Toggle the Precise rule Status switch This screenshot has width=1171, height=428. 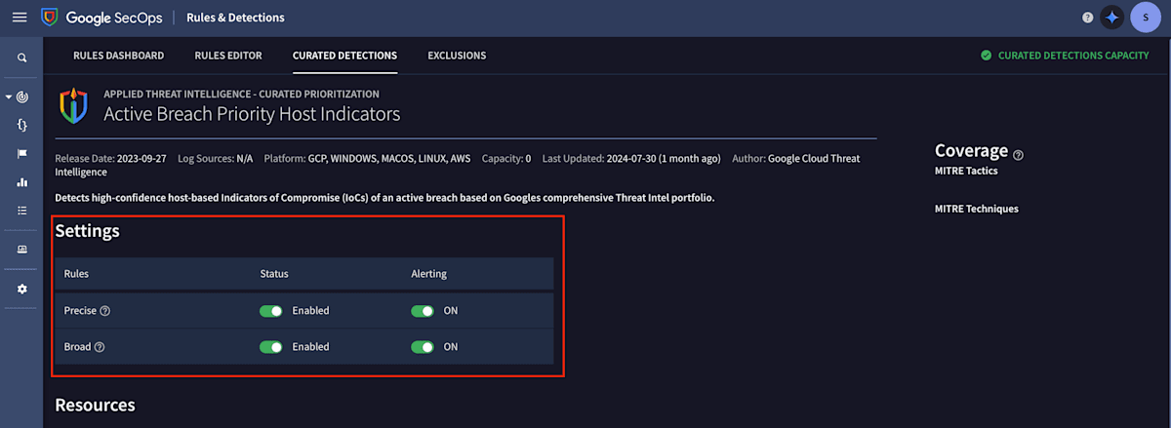point(270,311)
